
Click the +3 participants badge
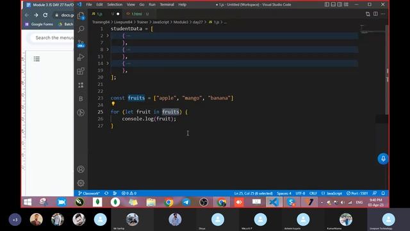[15, 219]
